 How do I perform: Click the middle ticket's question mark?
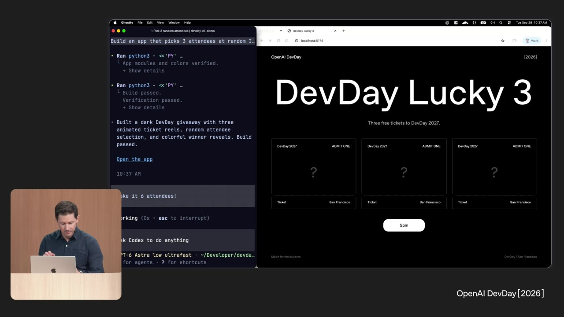[x=404, y=172]
